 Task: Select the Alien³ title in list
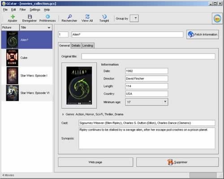click(24, 40)
